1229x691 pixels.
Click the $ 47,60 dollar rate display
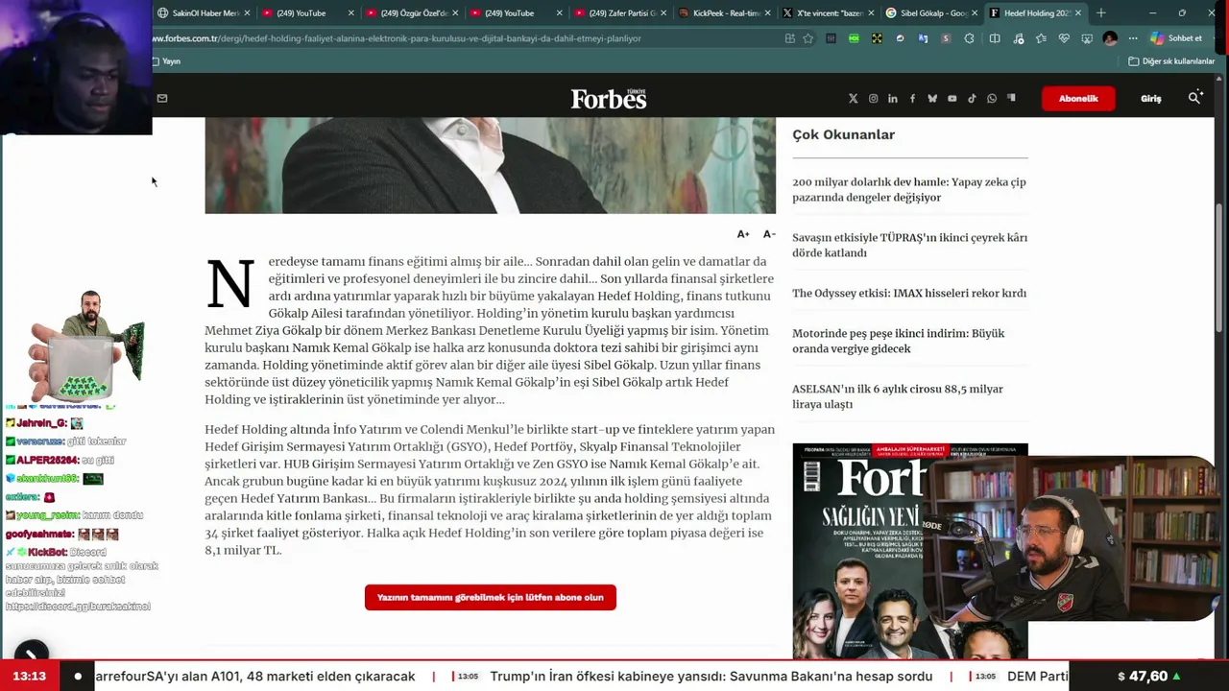(x=1149, y=677)
